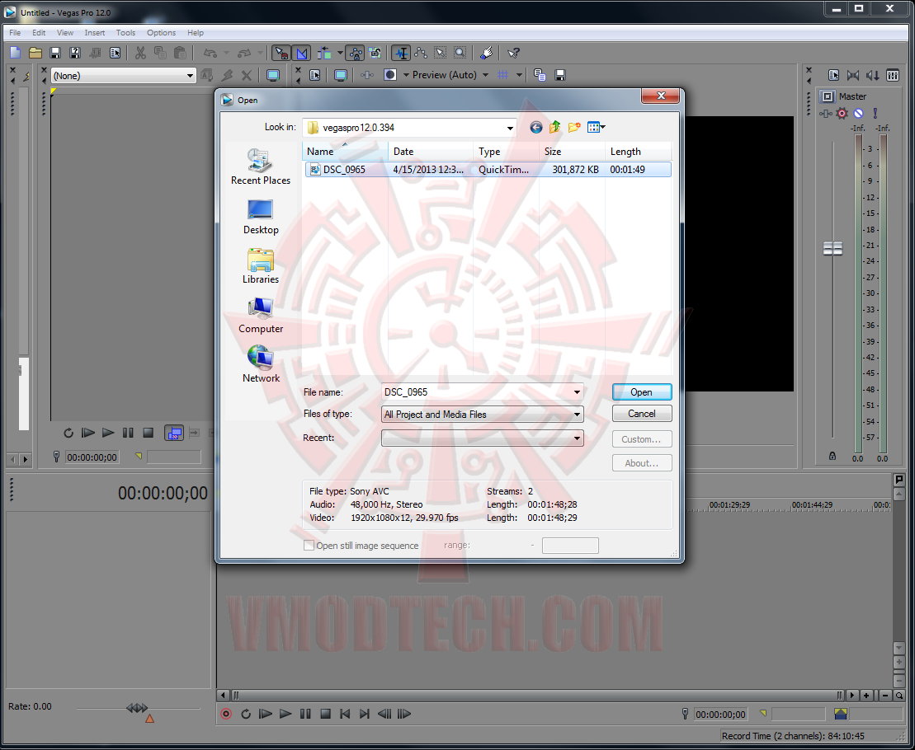Viewport: 915px width, 750px height.
Task: Check Open still image sequence checkbox
Action: pos(309,546)
